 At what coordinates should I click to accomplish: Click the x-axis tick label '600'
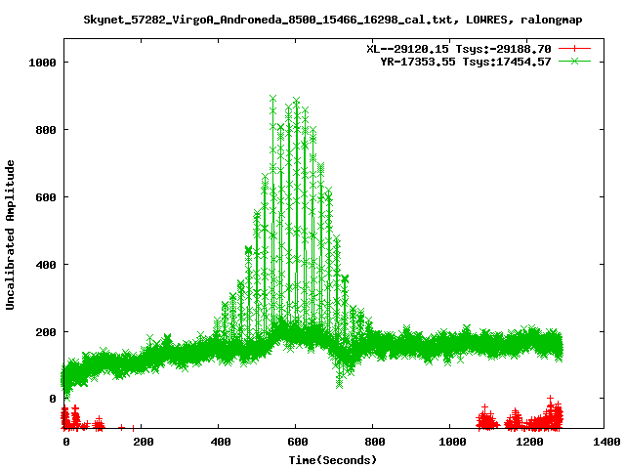[x=297, y=442]
